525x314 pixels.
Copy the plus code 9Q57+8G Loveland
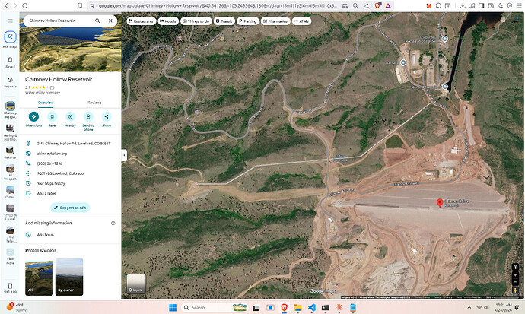60,173
